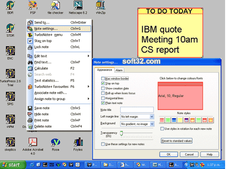Switch to the Appearance tab
Viewport: 226px width, 169px height.
[104, 70]
